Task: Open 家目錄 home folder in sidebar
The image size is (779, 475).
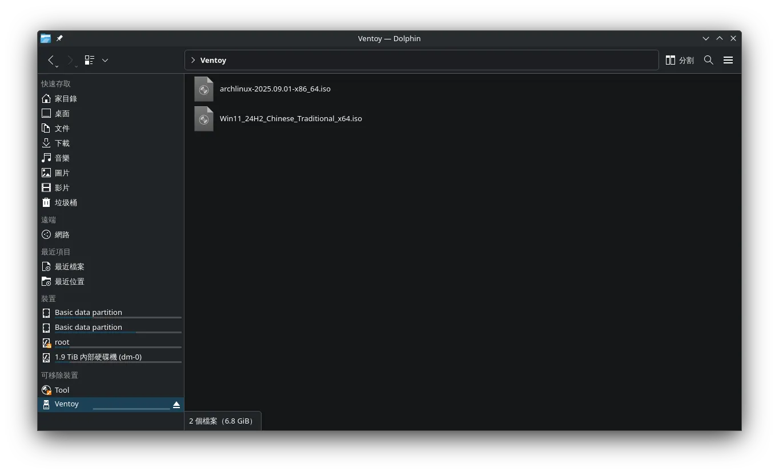Action: (x=111, y=98)
